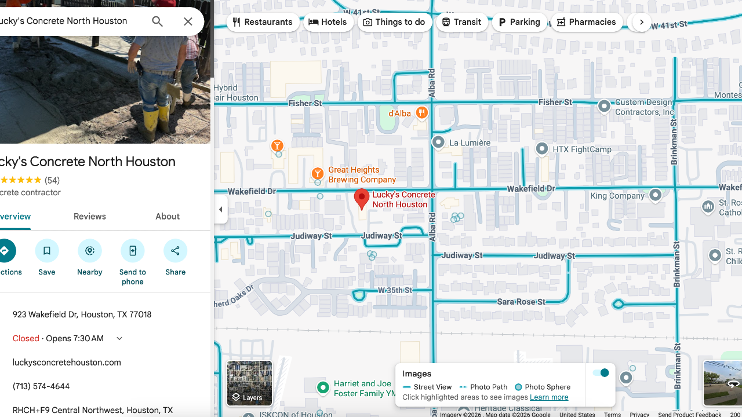
Task: Click the Sara Rose St label
Action: coord(521,302)
